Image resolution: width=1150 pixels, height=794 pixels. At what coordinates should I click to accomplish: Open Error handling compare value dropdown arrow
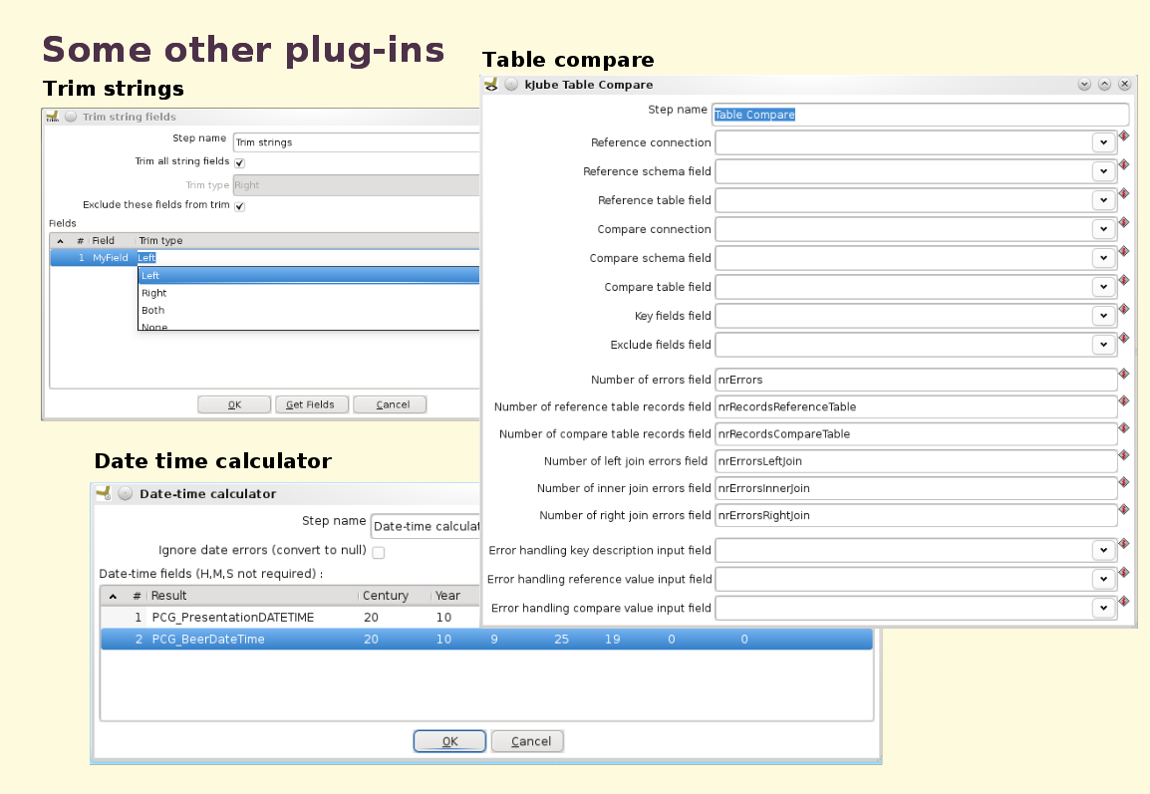(x=1104, y=609)
